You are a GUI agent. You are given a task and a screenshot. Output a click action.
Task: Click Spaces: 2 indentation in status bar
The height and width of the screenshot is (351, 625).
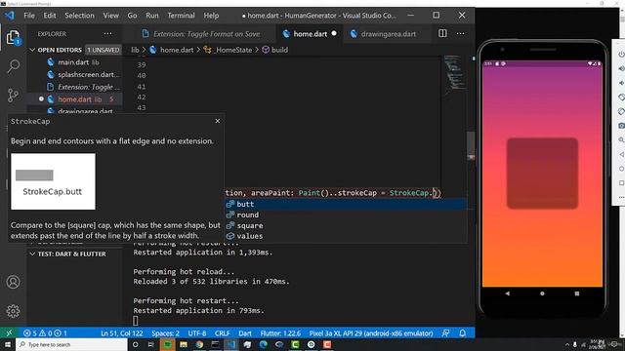[x=165, y=333]
